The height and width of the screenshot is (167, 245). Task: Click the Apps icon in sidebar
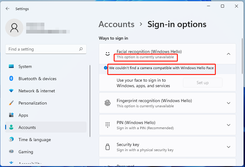(x=11, y=115)
